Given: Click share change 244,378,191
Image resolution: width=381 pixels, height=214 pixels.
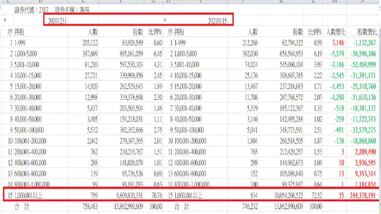Looking at the screenshot, I should click(x=363, y=195).
